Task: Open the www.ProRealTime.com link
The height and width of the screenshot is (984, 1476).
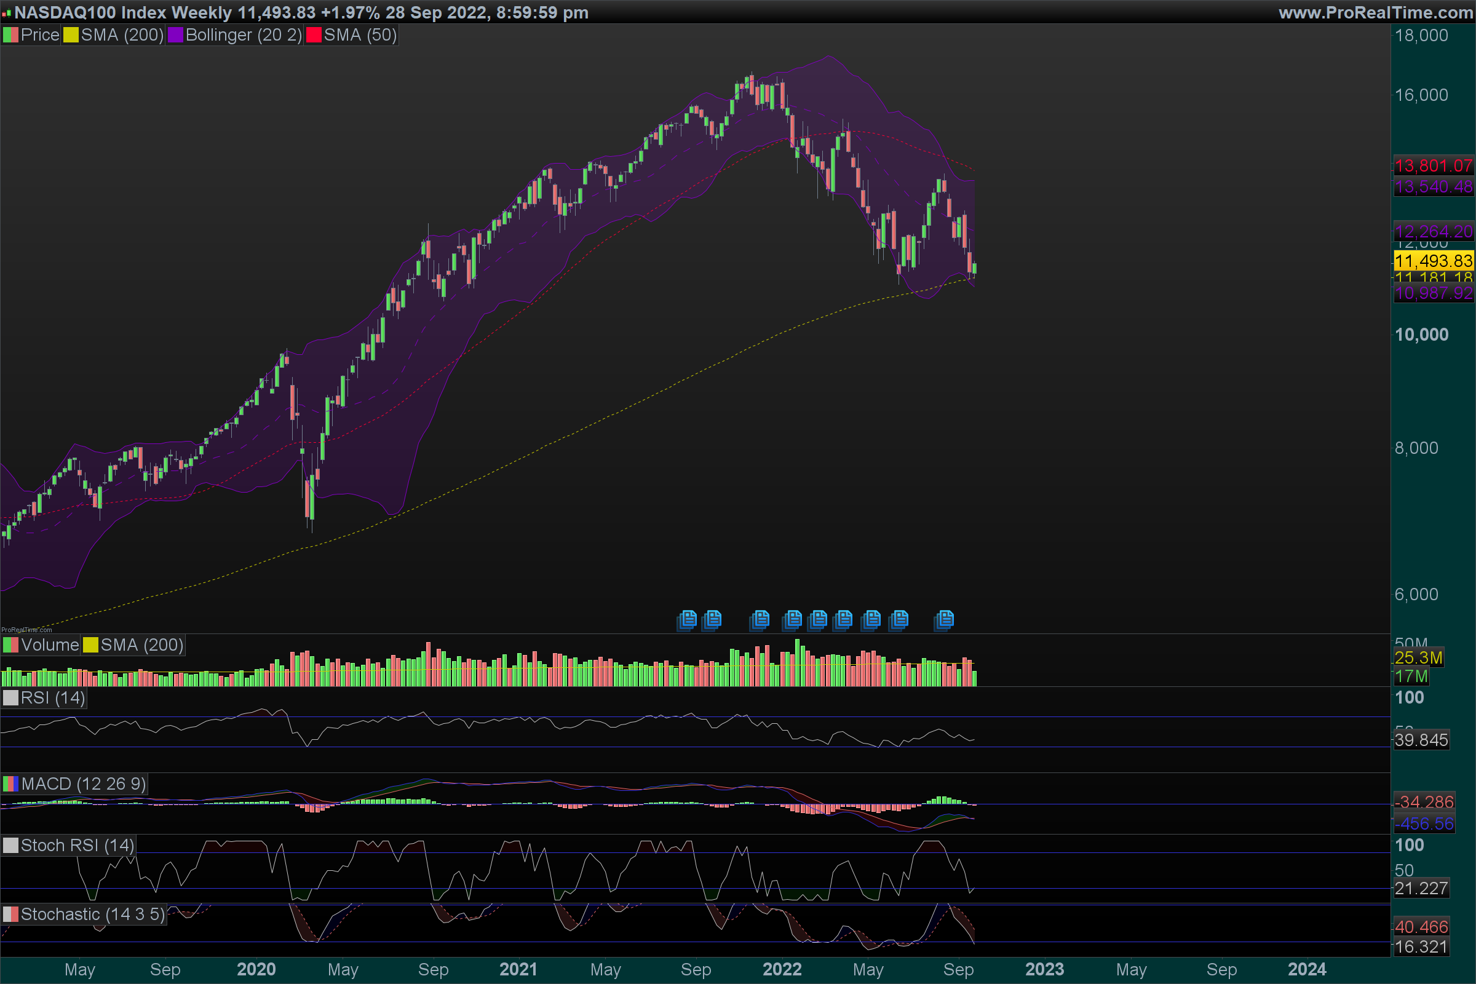Action: coord(1375,12)
